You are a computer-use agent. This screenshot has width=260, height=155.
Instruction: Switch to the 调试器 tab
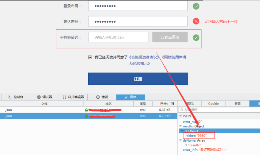[44, 97]
